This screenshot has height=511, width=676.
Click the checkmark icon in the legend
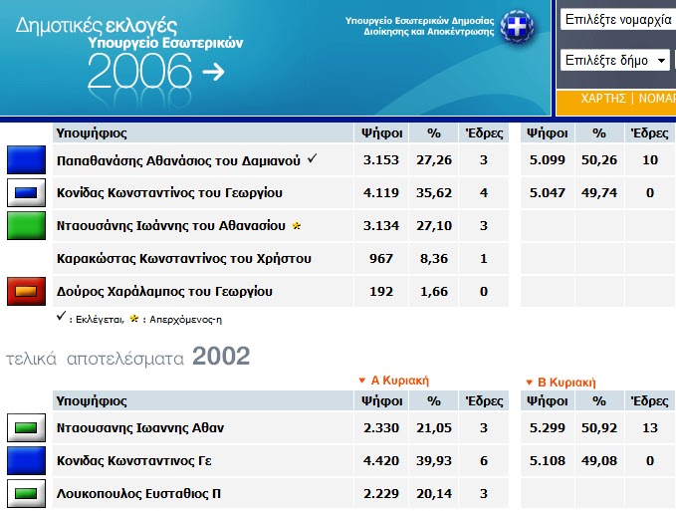tap(61, 317)
